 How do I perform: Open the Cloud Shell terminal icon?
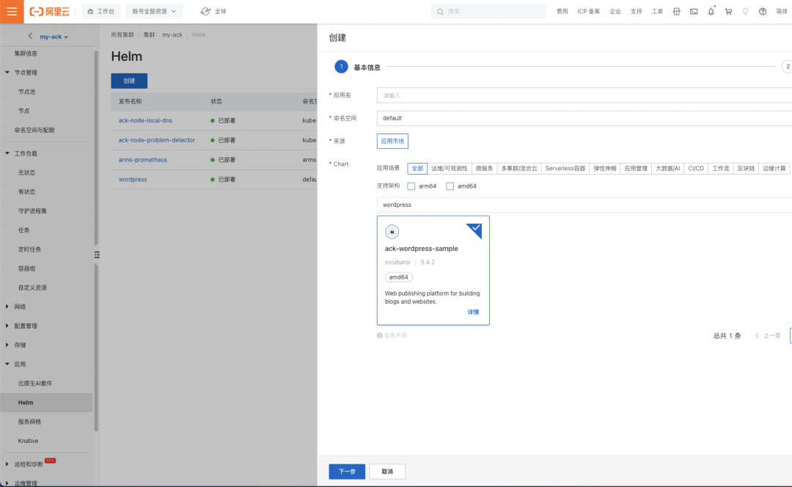[x=694, y=11]
